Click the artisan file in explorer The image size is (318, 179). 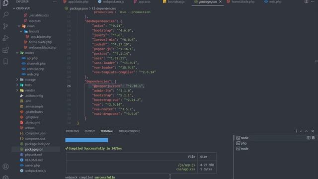point(30,128)
